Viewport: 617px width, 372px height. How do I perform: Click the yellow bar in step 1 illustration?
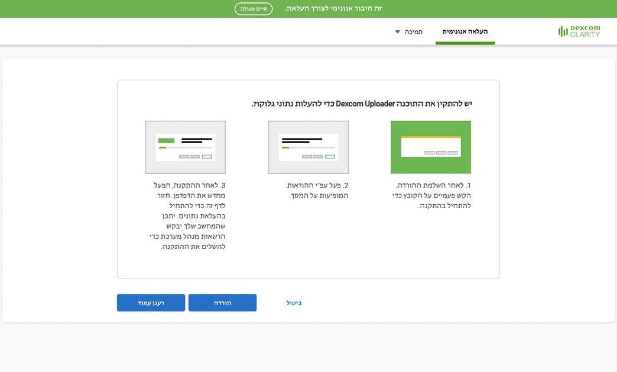[x=430, y=137]
